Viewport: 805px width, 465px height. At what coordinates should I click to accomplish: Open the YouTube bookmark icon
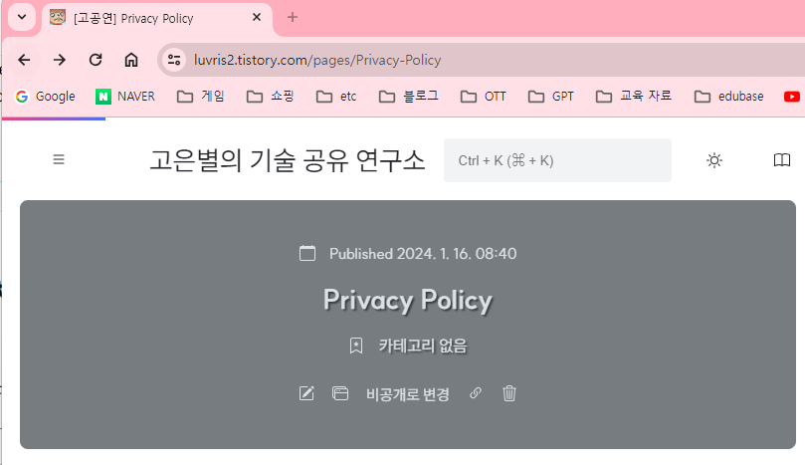coord(792,97)
